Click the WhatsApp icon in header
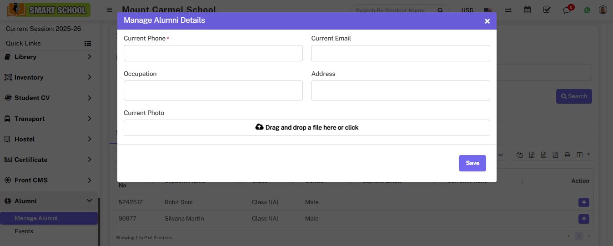This screenshot has width=613, height=246. [x=587, y=10]
